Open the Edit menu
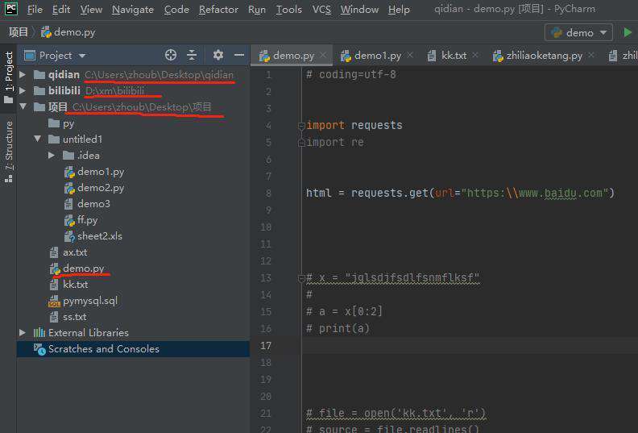Image resolution: width=638 pixels, height=433 pixels. point(61,9)
